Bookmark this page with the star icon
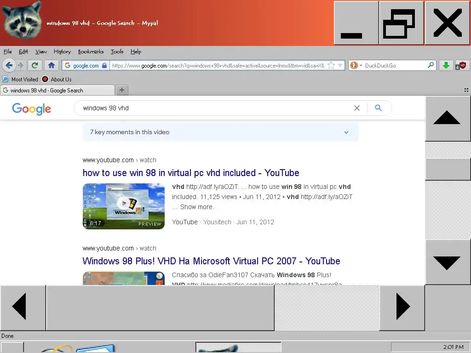Image resolution: width=471 pixels, height=353 pixels. [331, 65]
